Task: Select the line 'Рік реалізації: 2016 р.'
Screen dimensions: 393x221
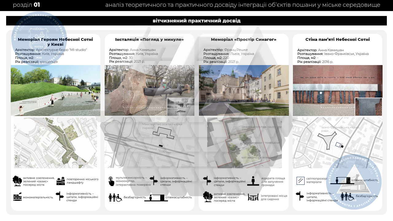Action: pos(315,62)
